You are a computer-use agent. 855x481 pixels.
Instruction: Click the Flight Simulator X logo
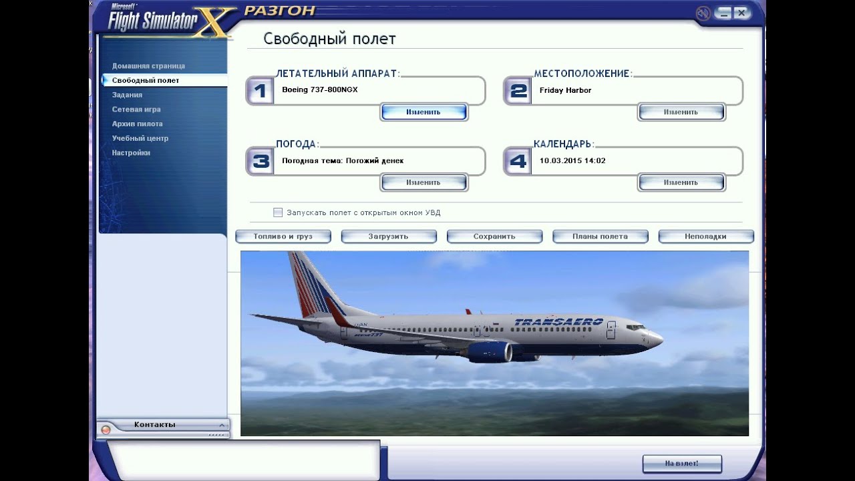171,20
